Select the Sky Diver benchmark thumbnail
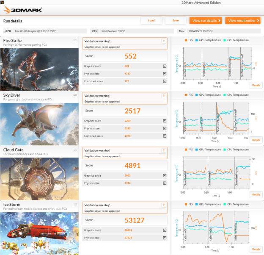Screen dimensions: 264x255 pos(39,124)
